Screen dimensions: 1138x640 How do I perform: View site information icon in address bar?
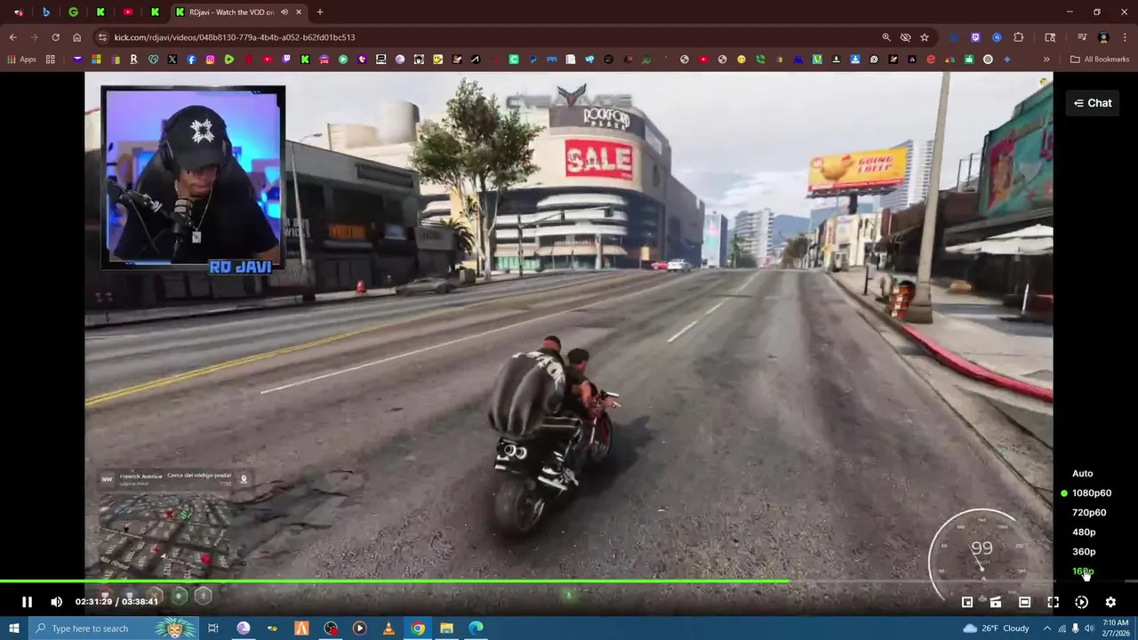(102, 37)
